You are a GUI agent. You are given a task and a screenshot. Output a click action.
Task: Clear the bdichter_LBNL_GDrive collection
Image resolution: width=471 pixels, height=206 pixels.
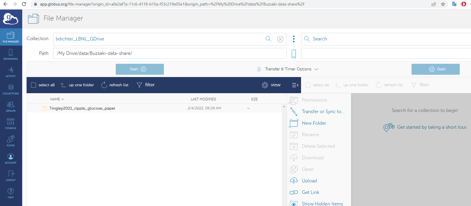[x=280, y=39]
